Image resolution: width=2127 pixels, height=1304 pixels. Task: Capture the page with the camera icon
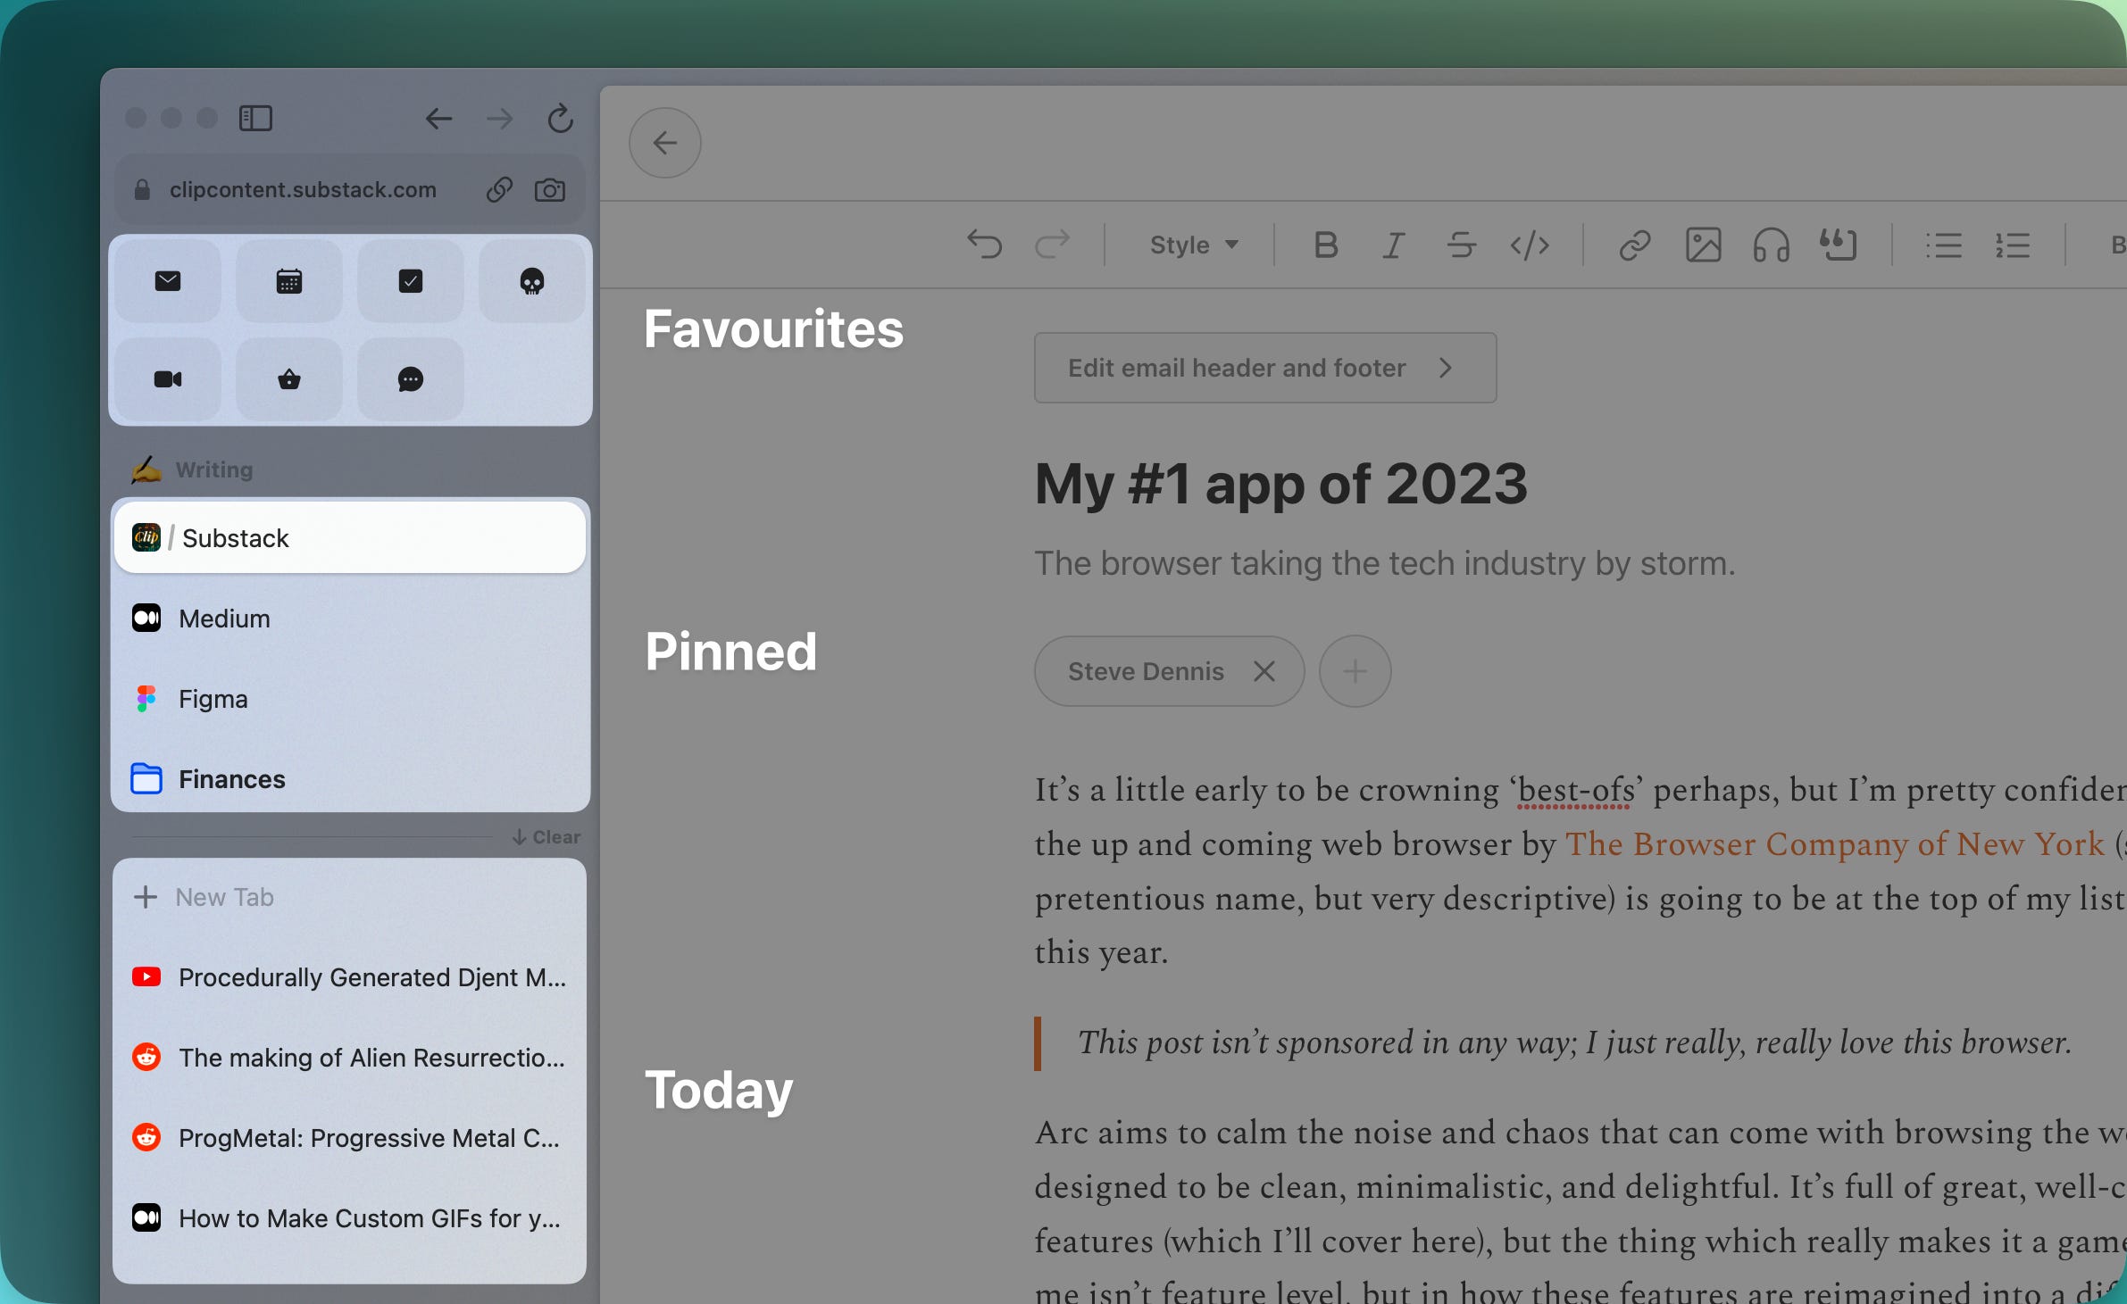(x=550, y=189)
